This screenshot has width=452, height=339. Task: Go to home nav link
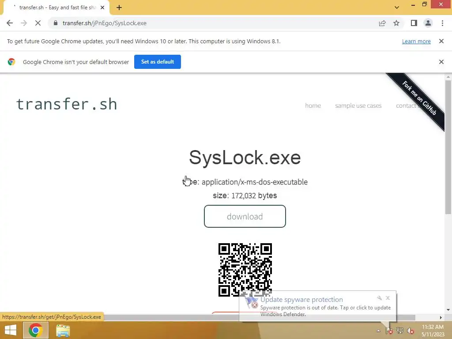(x=313, y=105)
